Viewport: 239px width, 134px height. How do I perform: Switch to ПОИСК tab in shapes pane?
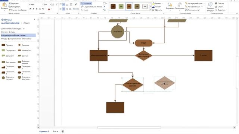point(27,23)
